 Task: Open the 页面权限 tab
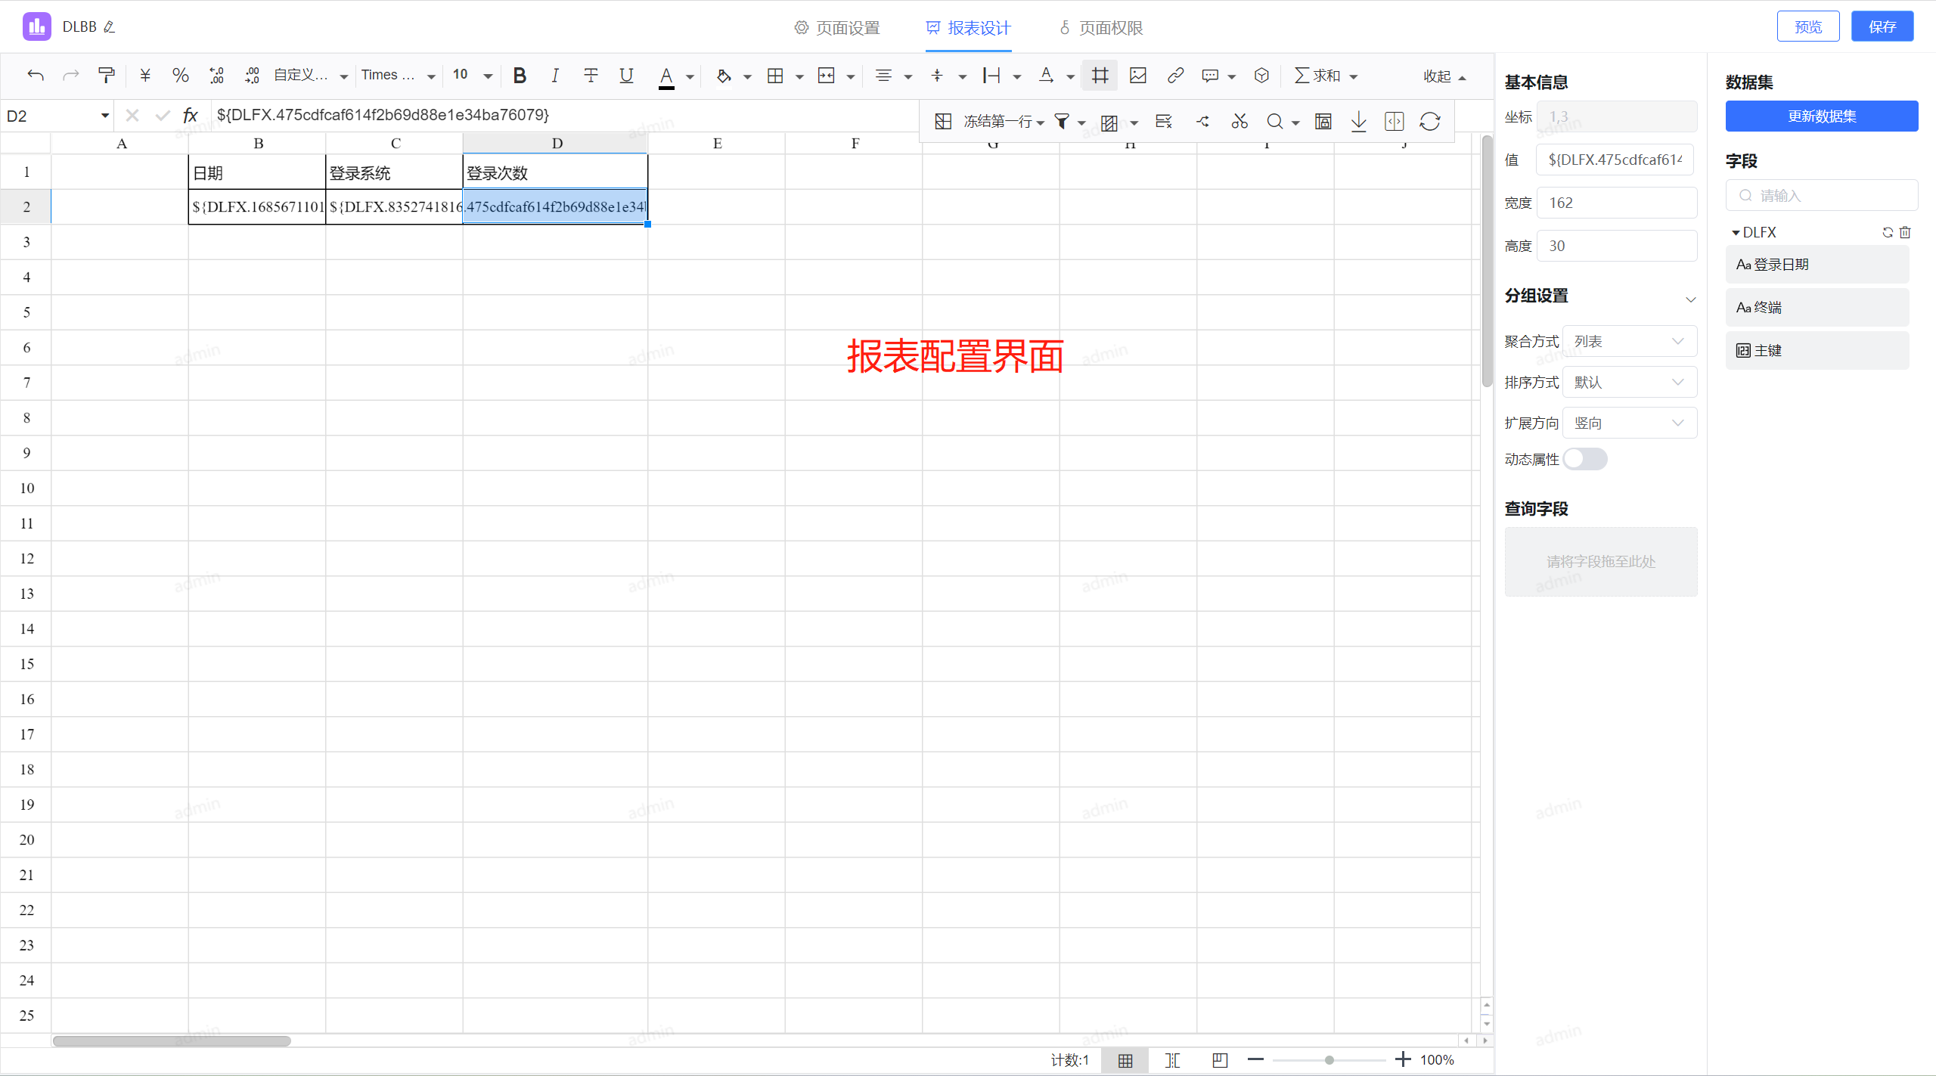(x=1101, y=28)
